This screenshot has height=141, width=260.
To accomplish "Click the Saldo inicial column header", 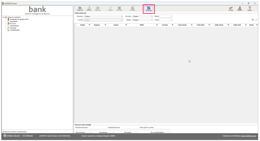I will point(219,25).
